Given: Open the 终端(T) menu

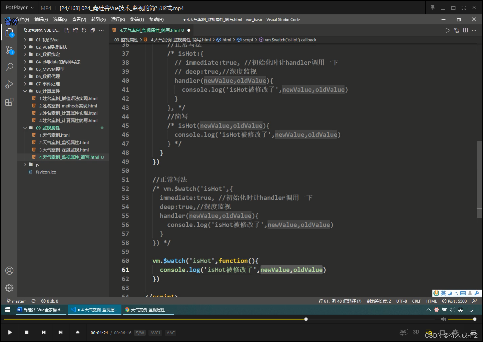Looking at the screenshot, I should pyautogui.click(x=137, y=20).
